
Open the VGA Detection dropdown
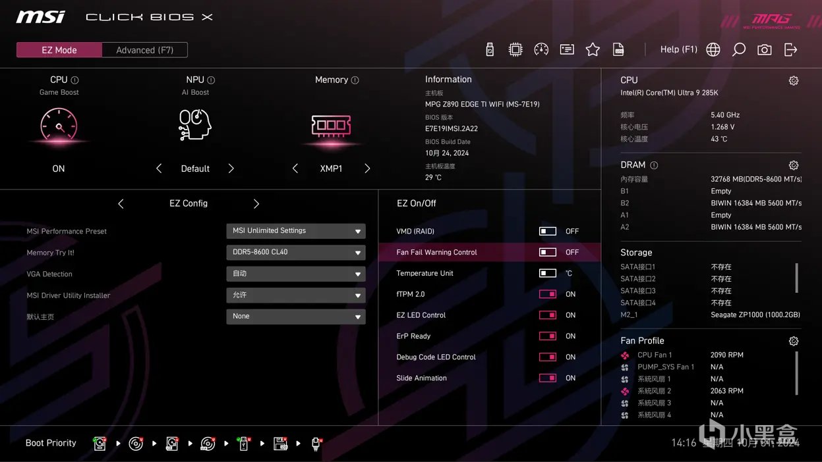pyautogui.click(x=296, y=274)
